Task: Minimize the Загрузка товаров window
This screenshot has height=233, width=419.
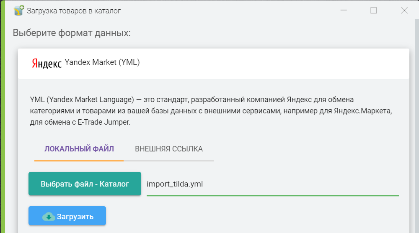Action: pos(344,11)
